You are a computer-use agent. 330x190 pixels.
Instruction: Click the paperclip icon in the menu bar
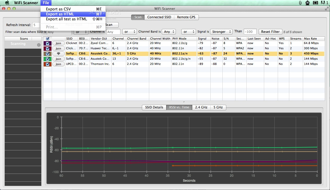point(300,3)
